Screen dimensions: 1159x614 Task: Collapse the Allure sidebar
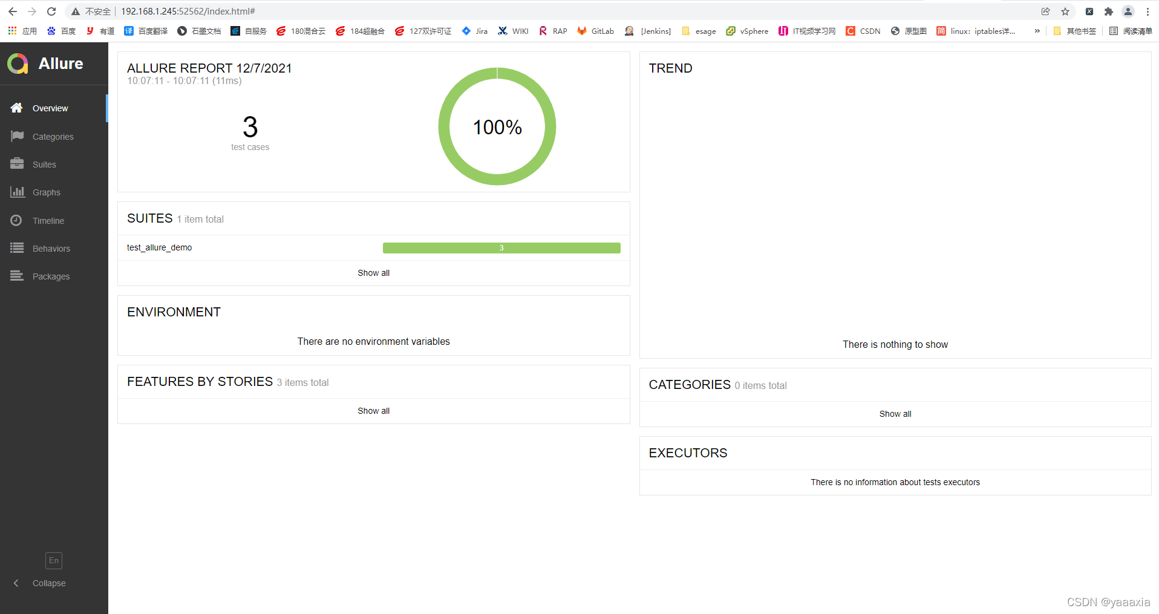[39, 583]
